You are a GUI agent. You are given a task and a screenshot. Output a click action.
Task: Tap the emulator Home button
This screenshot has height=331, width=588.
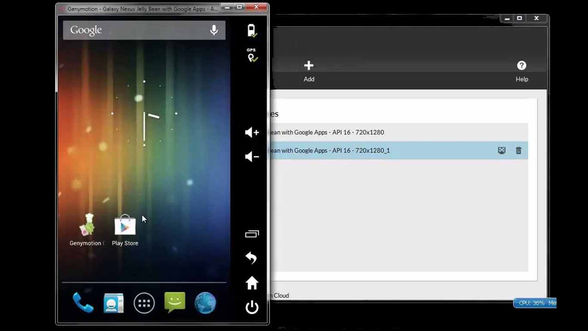(x=252, y=283)
